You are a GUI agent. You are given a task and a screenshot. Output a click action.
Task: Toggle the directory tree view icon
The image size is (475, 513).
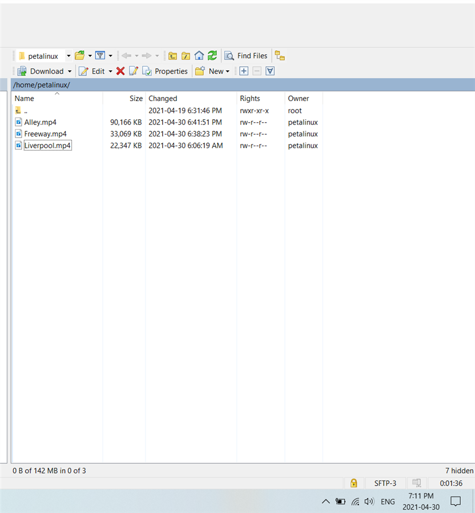tap(280, 55)
